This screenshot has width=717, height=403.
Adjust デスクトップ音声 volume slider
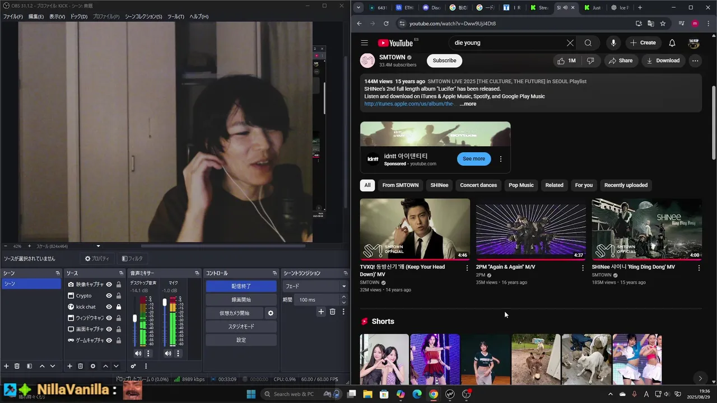134,318
